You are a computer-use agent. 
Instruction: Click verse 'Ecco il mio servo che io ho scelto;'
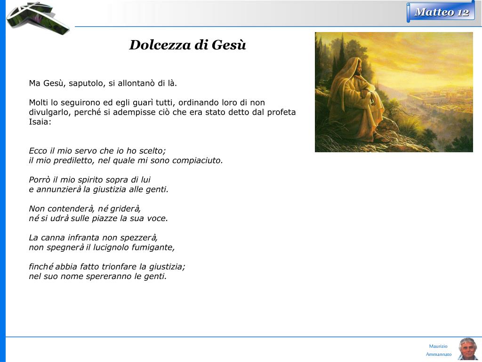(x=97, y=151)
